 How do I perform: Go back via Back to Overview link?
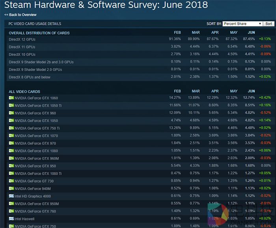point(21,15)
